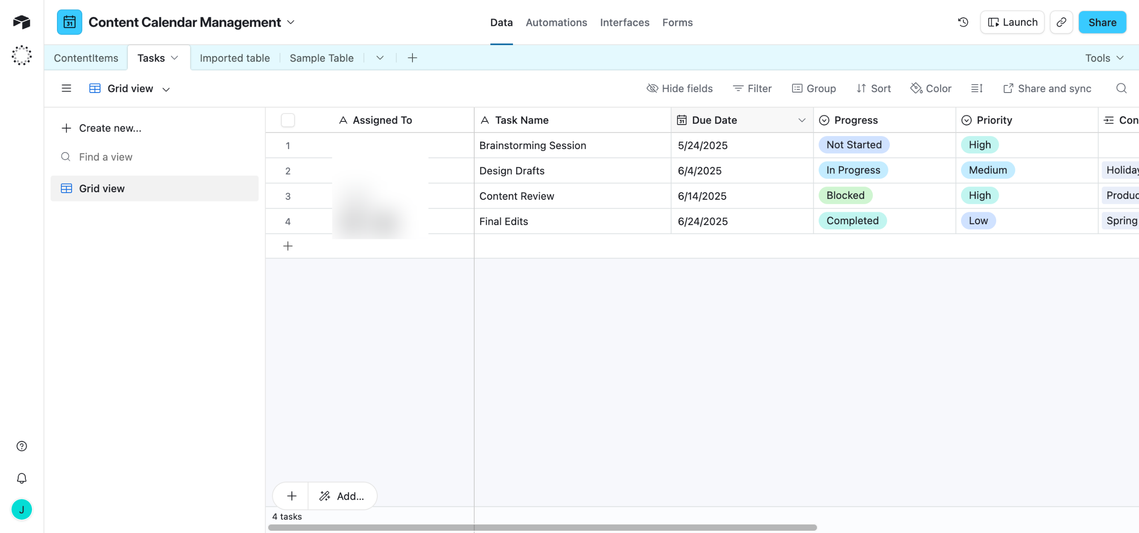Open search magnifier in view toolbar
The height and width of the screenshot is (533, 1139).
tap(1121, 89)
